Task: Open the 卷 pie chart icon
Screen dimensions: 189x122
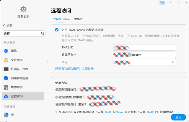Action: (x=6, y=115)
